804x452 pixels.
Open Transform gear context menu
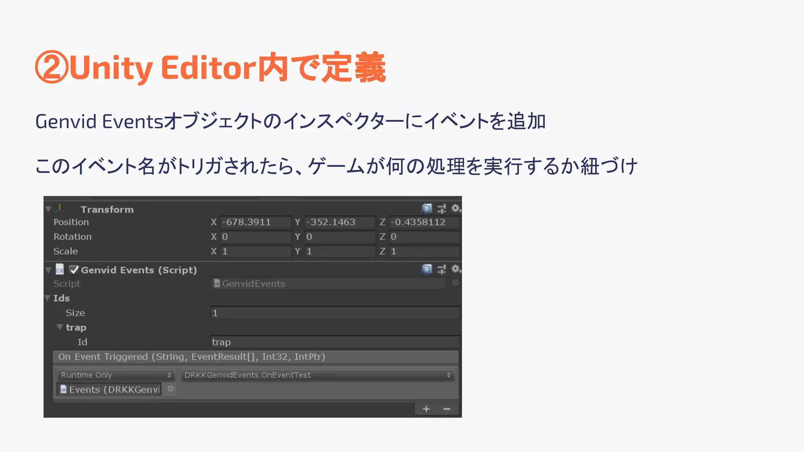point(456,208)
